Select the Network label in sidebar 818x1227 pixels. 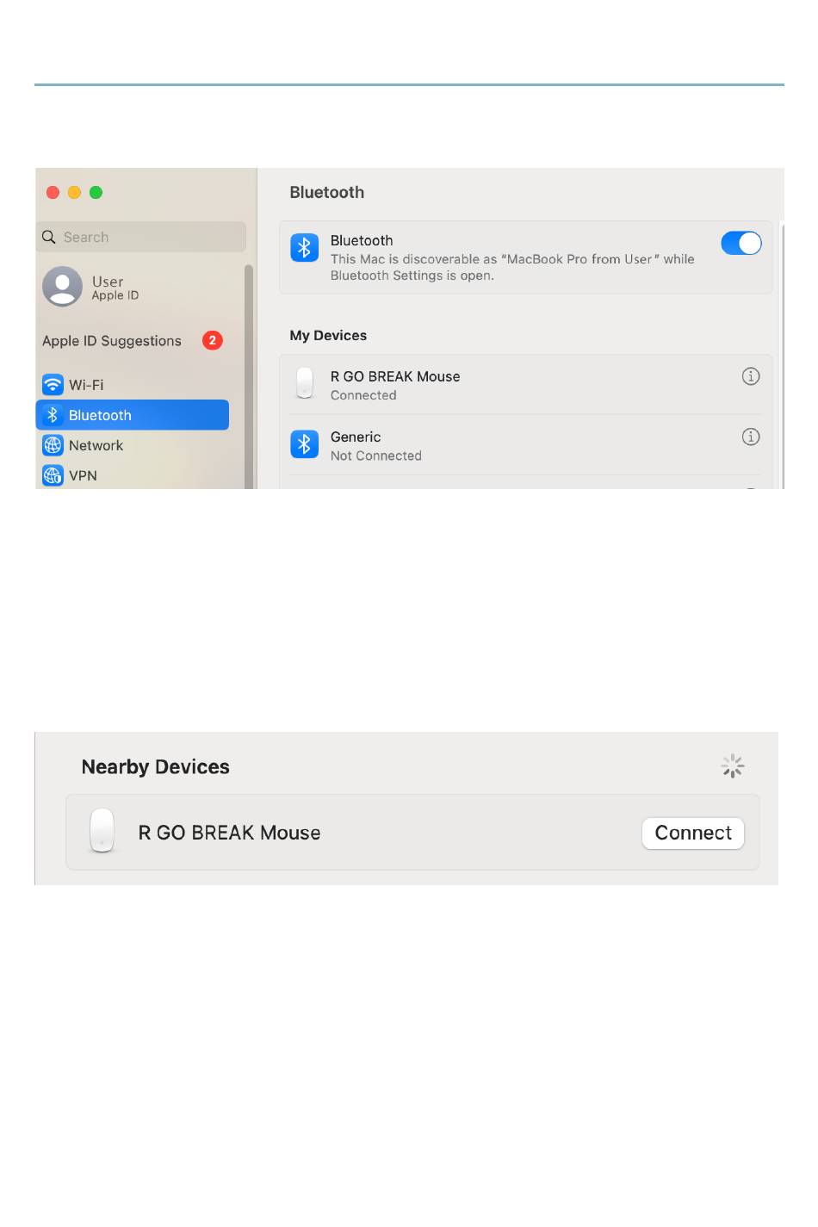tap(96, 445)
